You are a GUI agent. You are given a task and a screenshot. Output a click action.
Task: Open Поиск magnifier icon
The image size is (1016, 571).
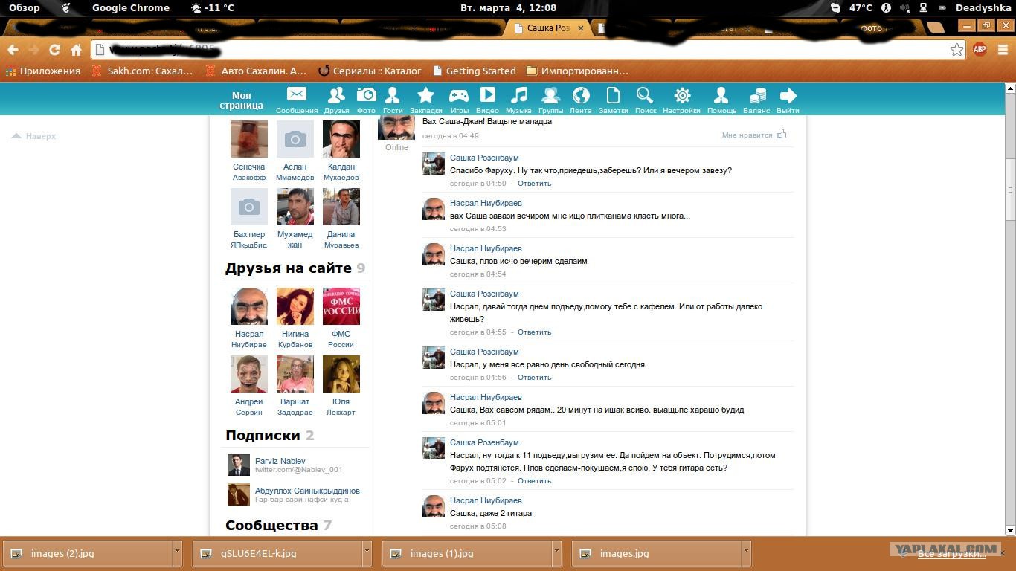coord(645,95)
